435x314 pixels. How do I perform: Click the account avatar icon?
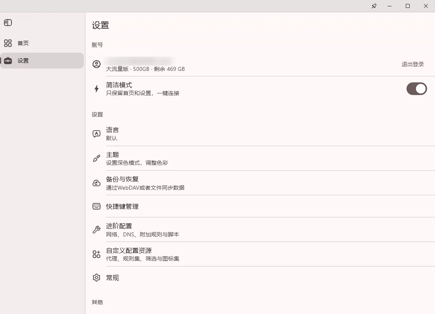point(96,64)
